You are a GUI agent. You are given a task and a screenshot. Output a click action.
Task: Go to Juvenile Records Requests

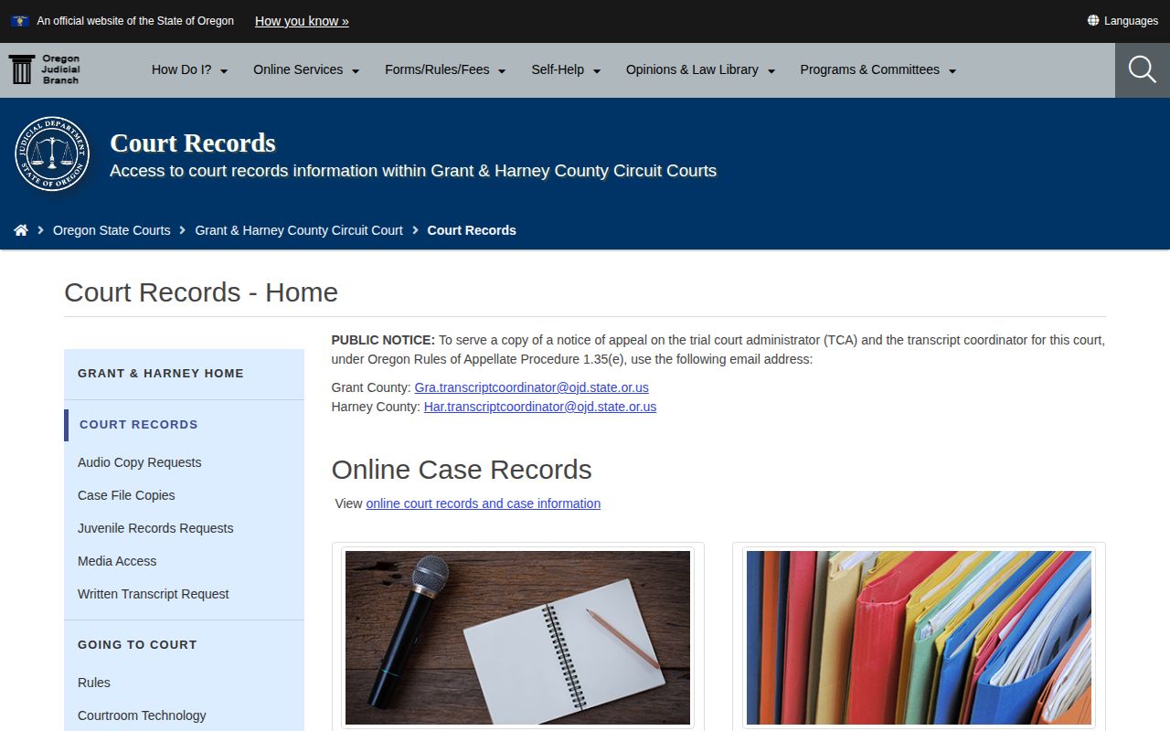click(155, 528)
